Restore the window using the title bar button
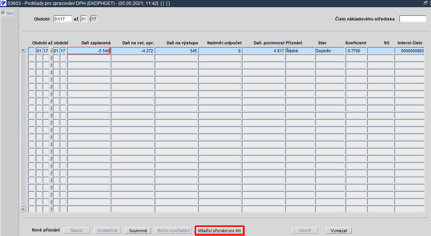This screenshot has width=431, height=236. coord(425,3)
